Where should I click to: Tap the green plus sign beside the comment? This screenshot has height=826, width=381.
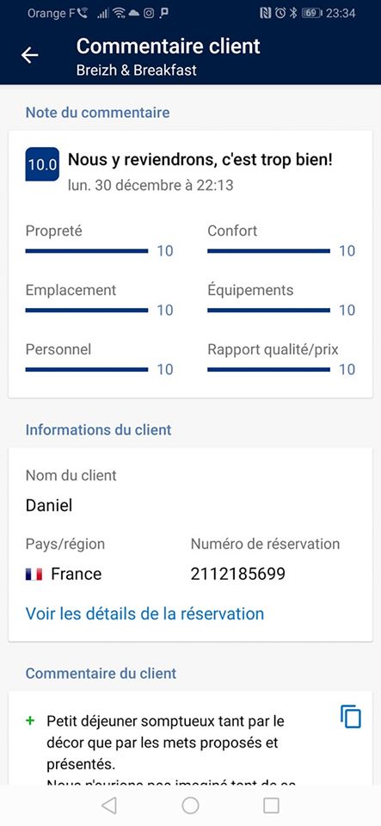click(30, 720)
